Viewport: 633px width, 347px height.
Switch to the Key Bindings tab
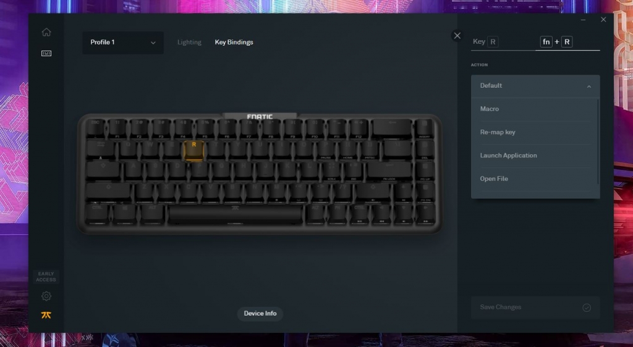[234, 43]
